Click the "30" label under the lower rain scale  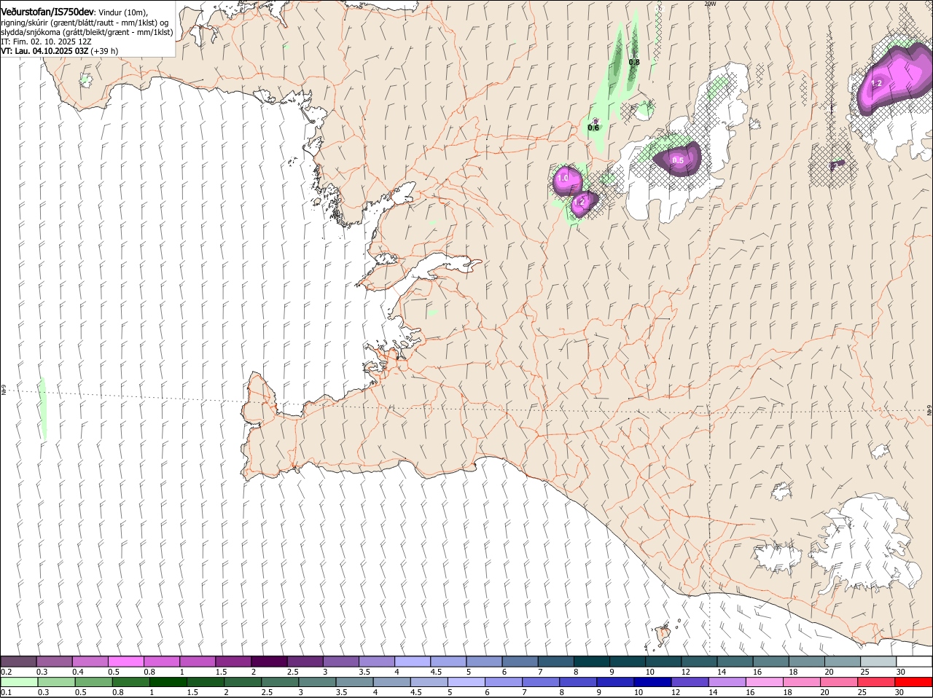pyautogui.click(x=901, y=692)
